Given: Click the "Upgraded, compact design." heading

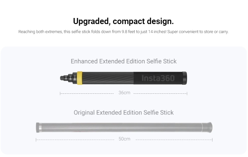Looking at the screenshot, I should (x=123, y=22).
